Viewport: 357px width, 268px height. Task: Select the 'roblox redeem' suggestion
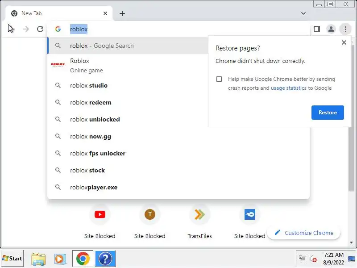(128, 103)
